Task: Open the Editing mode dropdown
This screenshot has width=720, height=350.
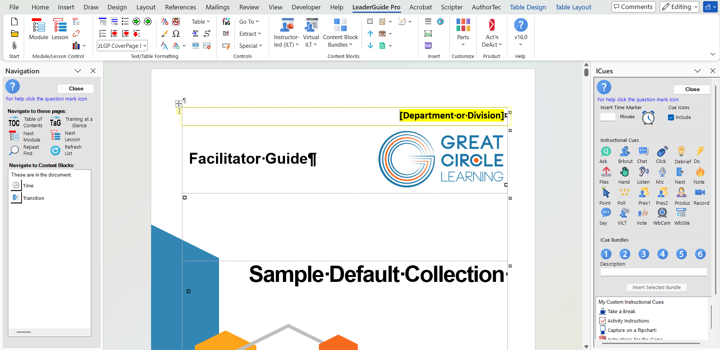Action: (679, 7)
